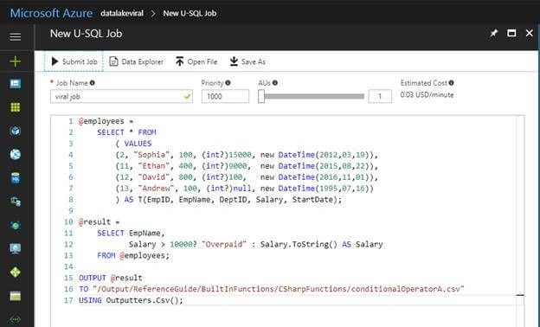Open Data Explorer from the toolbar

[x=137, y=61]
